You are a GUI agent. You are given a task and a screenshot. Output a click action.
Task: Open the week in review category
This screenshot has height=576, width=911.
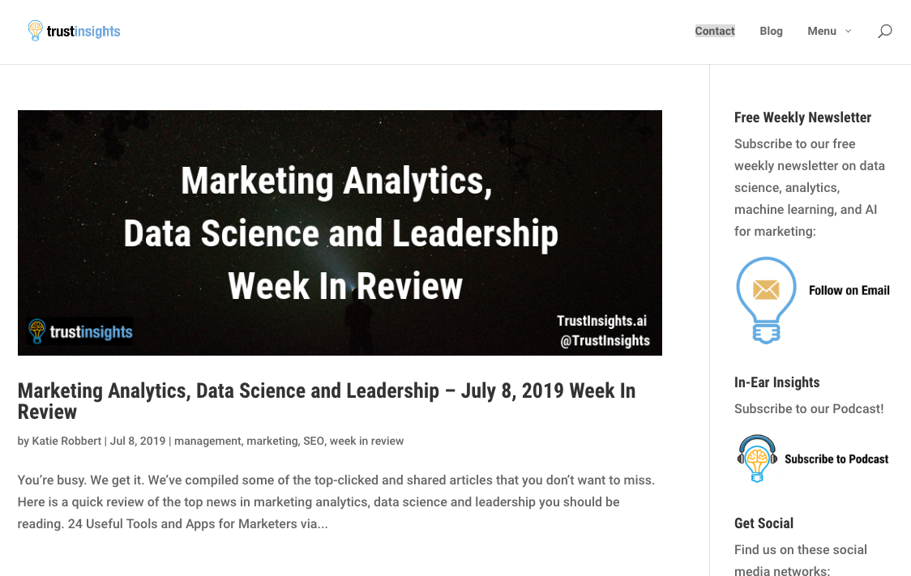(366, 441)
